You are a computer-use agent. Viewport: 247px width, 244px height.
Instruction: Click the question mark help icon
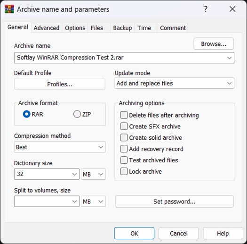206,9
